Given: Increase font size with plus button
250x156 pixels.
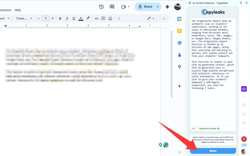Looking at the screenshot, I should tap(52, 18).
